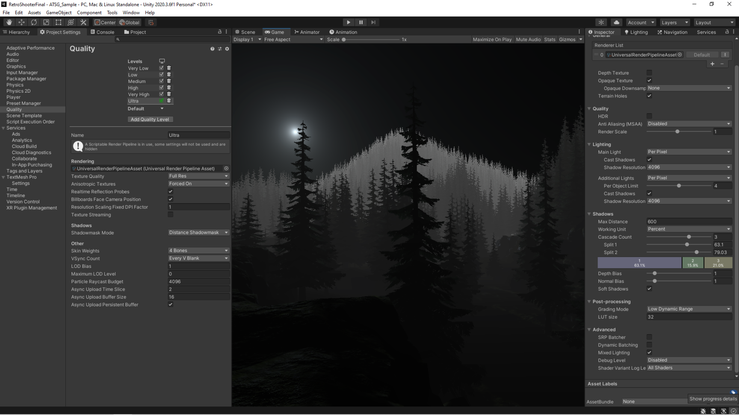Open Quality presets icon
Viewport: 739px width, 415px height.
(x=220, y=49)
